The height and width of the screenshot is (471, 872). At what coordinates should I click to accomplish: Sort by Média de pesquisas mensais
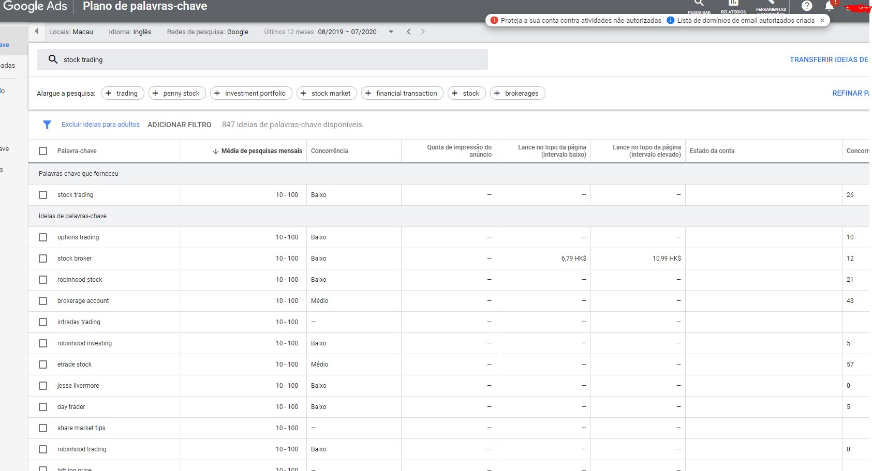click(x=258, y=150)
